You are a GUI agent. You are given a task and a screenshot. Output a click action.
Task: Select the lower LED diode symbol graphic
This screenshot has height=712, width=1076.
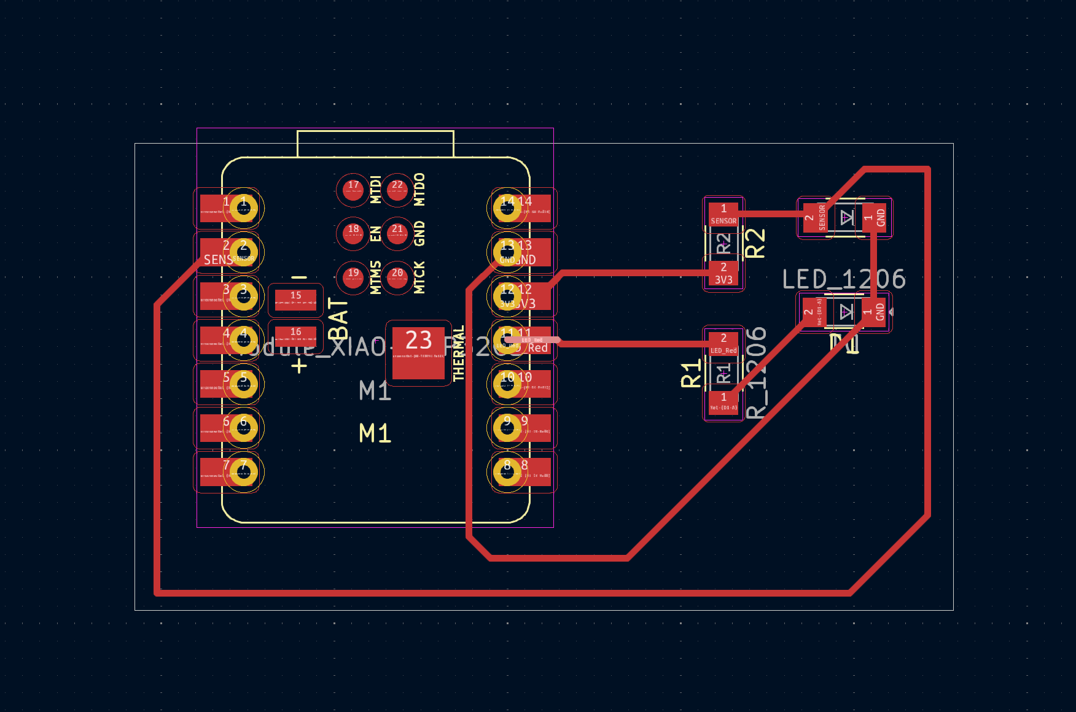(846, 312)
